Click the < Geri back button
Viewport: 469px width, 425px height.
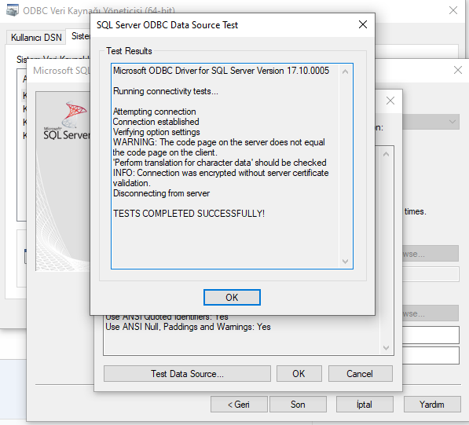pos(239,405)
